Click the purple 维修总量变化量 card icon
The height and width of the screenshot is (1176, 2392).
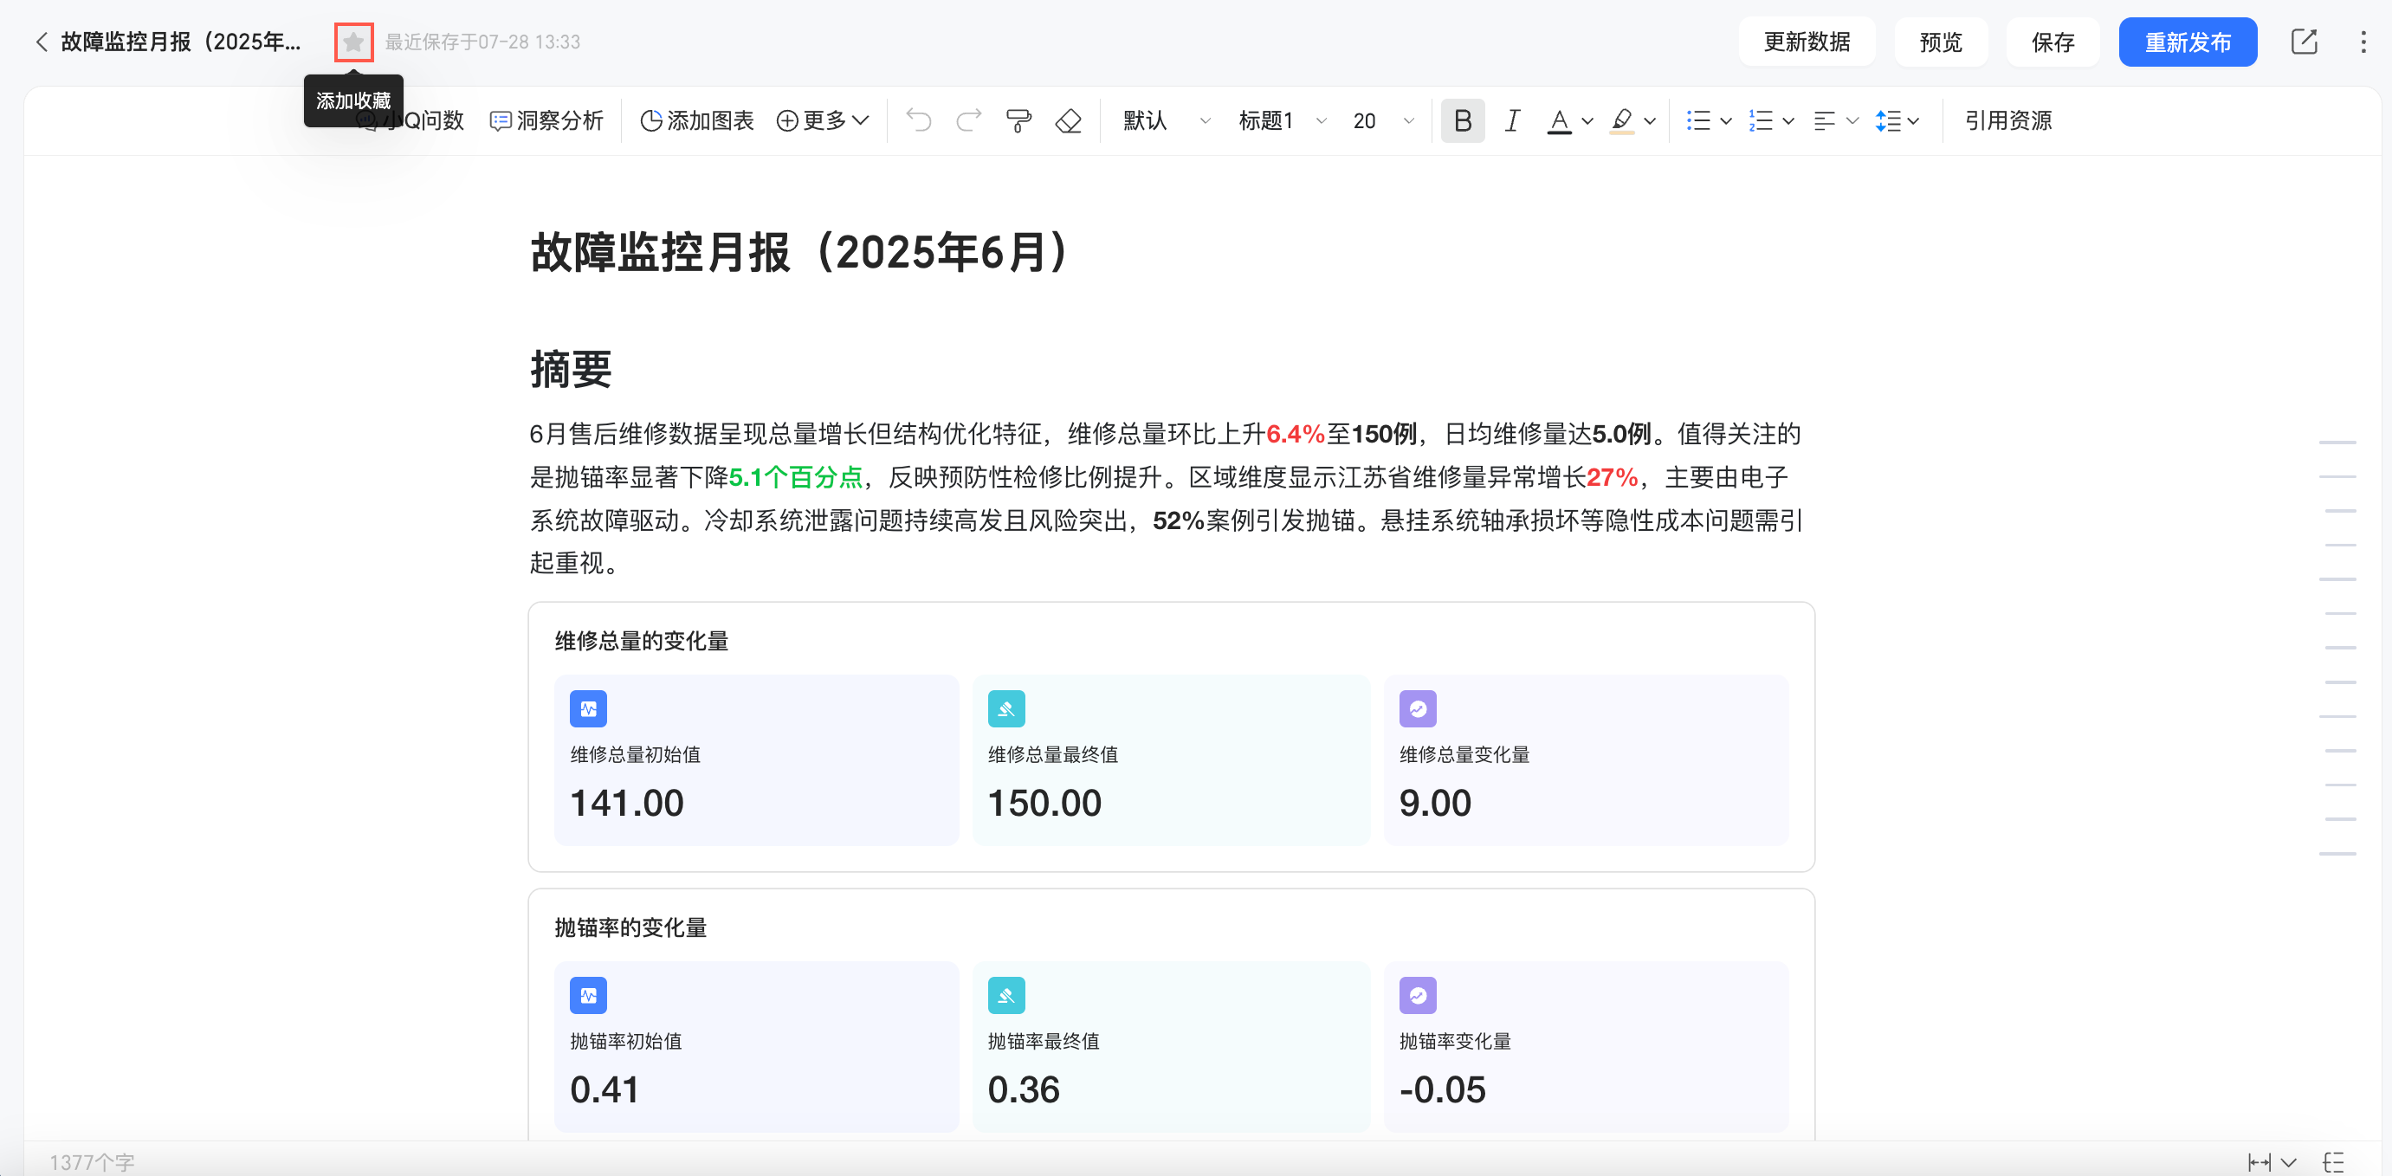pyautogui.click(x=1417, y=708)
